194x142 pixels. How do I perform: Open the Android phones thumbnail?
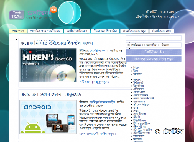click(x=48, y=117)
